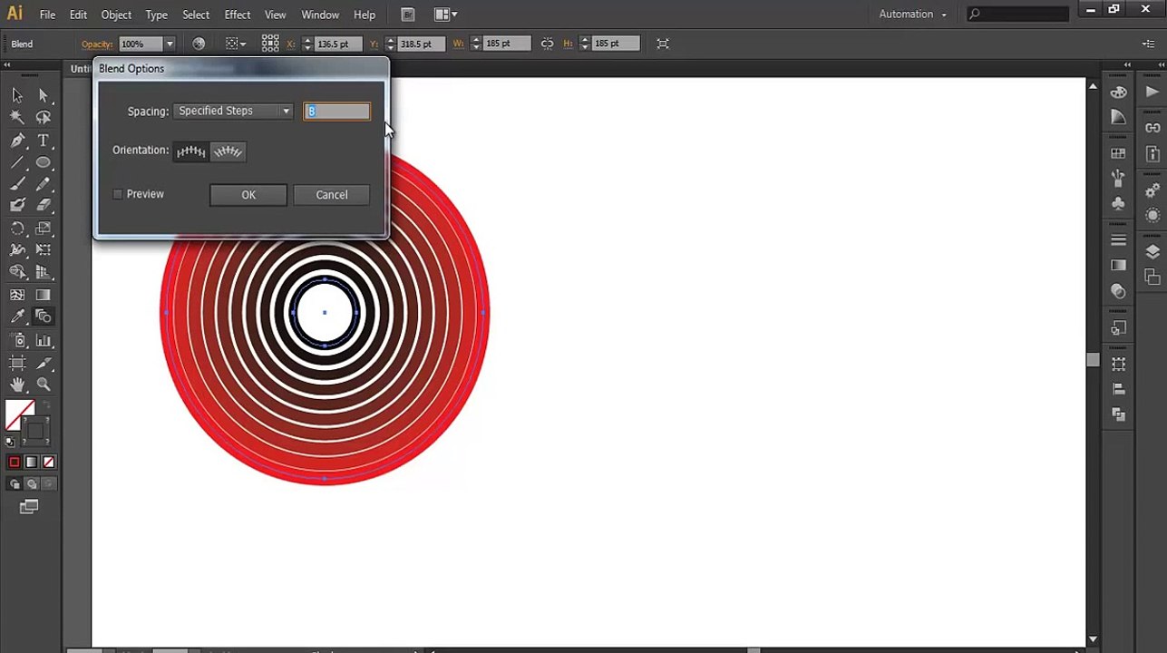Image resolution: width=1167 pixels, height=653 pixels.
Task: Select the Gradient tool
Action: click(x=43, y=295)
